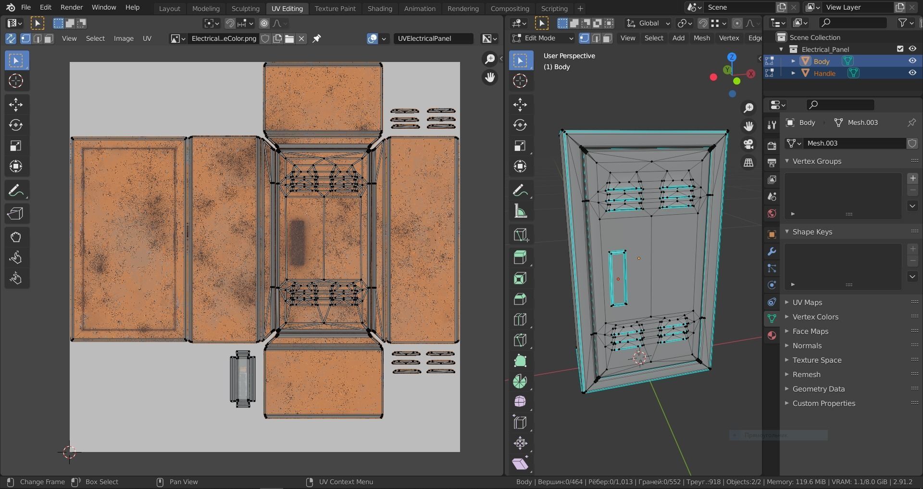This screenshot has width=923, height=489.
Task: Expand the UV Maps panel
Action: 807,303
